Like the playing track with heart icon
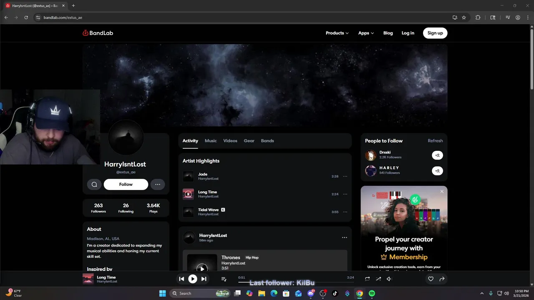534x300 pixels. click(x=431, y=279)
